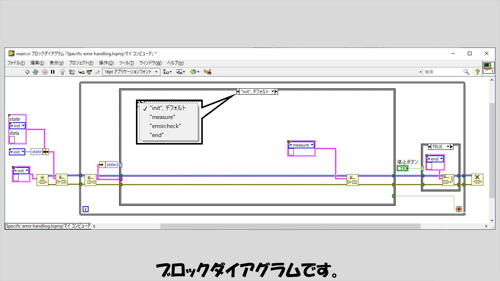This screenshot has width=500, height=281.
Task: Click the 停止ボタン boolean terminal
Action: (x=403, y=168)
